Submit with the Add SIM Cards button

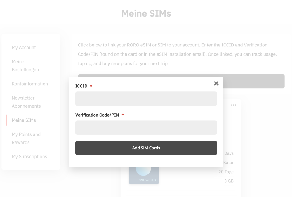pos(146,148)
